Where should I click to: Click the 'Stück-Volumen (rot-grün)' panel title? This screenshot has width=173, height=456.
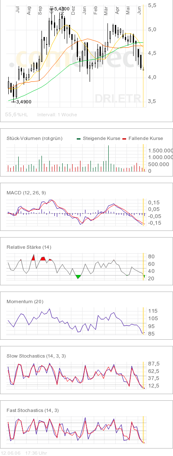point(34,138)
